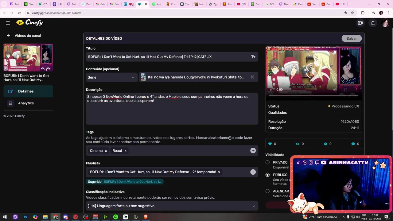
Task: Open the Windows Start menu
Action: (x=5, y=217)
